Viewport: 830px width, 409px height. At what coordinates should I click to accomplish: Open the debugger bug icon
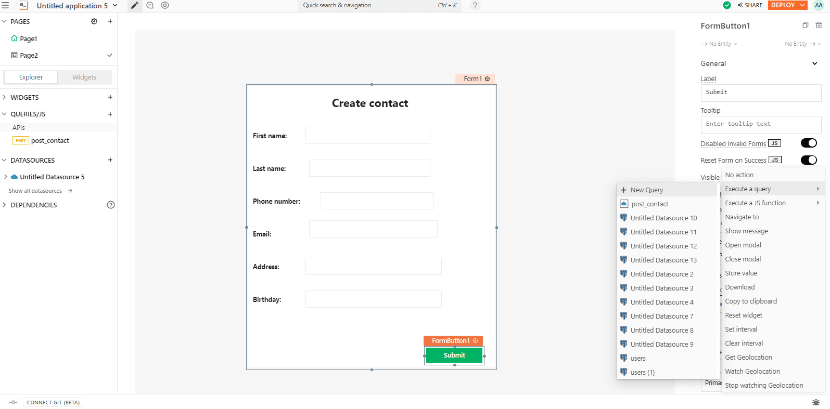click(x=815, y=402)
